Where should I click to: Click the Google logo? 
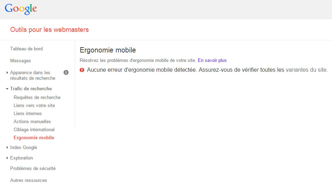(21, 9)
